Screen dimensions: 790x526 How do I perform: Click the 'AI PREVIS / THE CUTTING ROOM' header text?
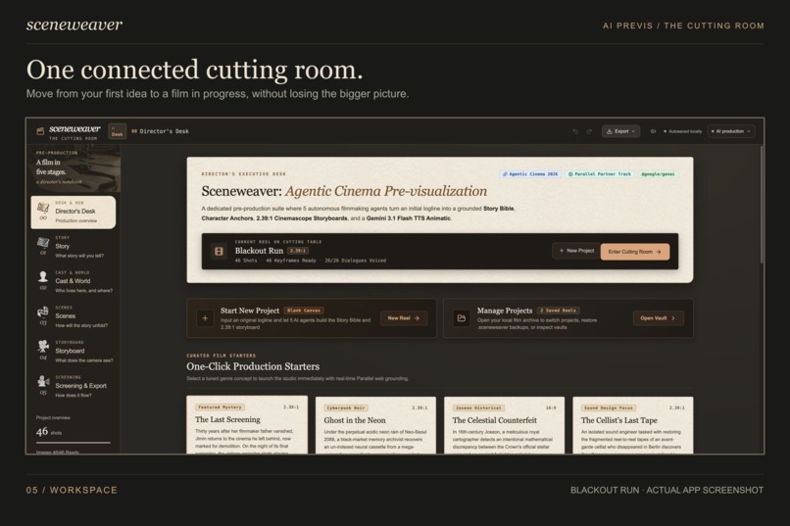tap(683, 25)
